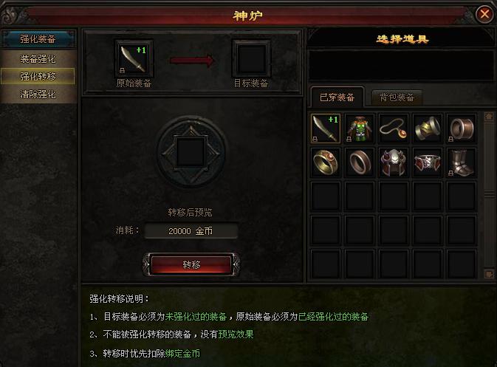Select the 强化转移 menu item
The width and height of the screenshot is (497, 367).
point(38,76)
